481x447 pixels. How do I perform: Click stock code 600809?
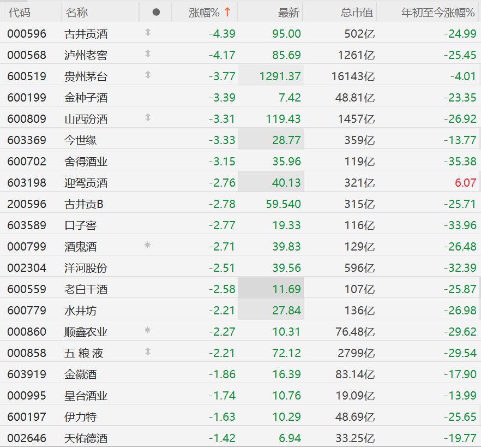(x=27, y=119)
